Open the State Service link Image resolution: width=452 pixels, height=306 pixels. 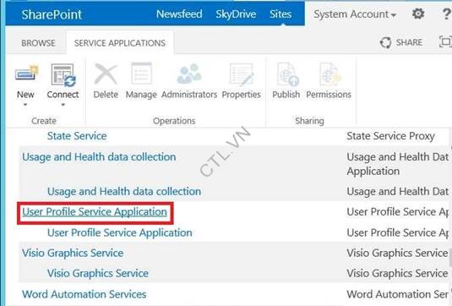pyautogui.click(x=77, y=136)
